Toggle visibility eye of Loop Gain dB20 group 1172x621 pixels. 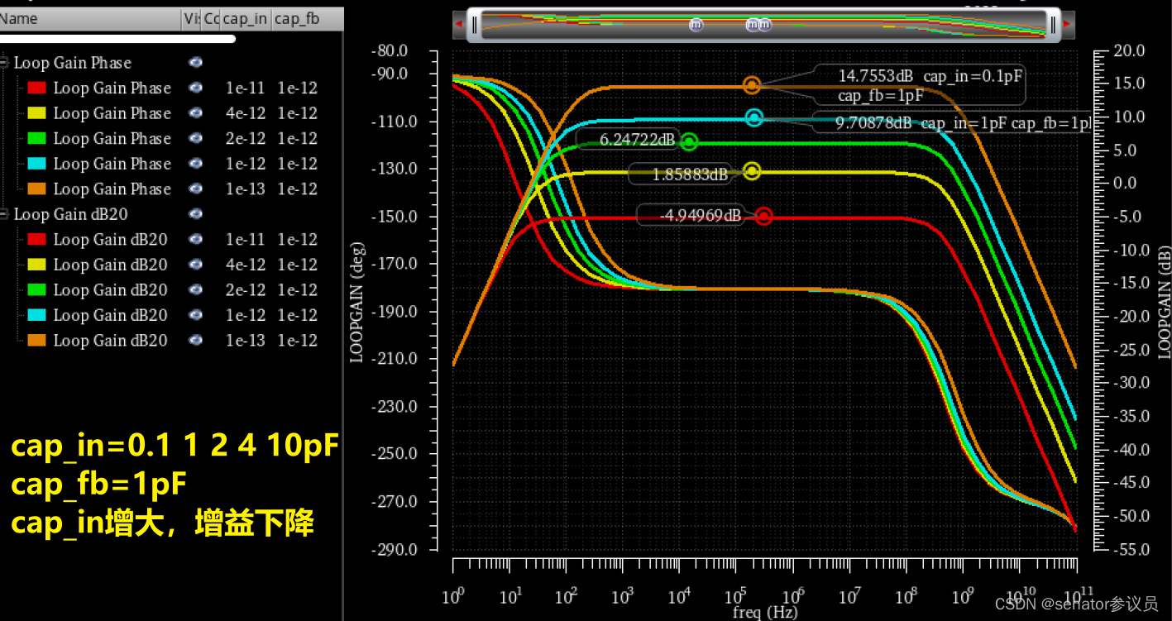pyautogui.click(x=196, y=214)
